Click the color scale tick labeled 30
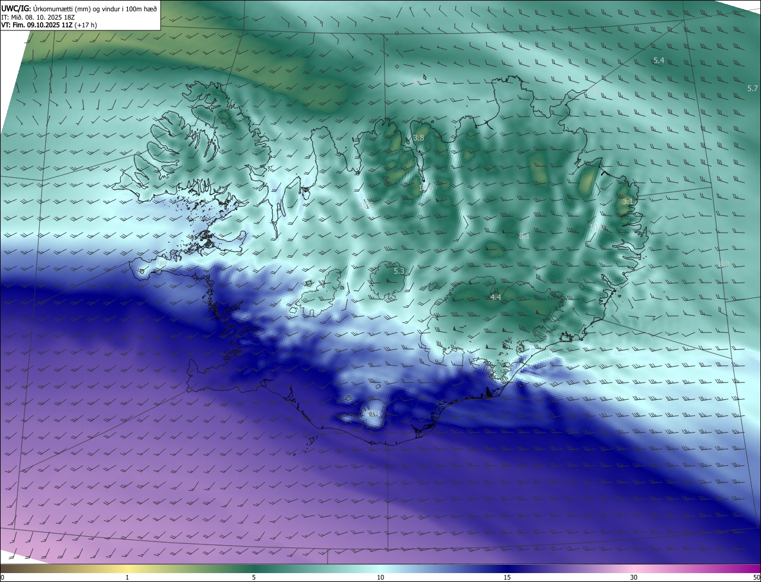The image size is (761, 582). [x=634, y=577]
